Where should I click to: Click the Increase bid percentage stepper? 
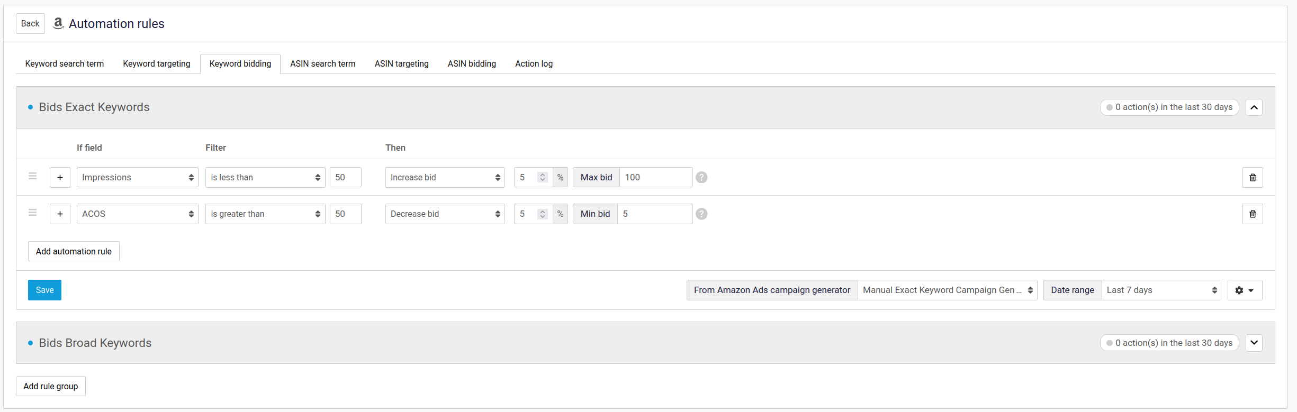(542, 178)
